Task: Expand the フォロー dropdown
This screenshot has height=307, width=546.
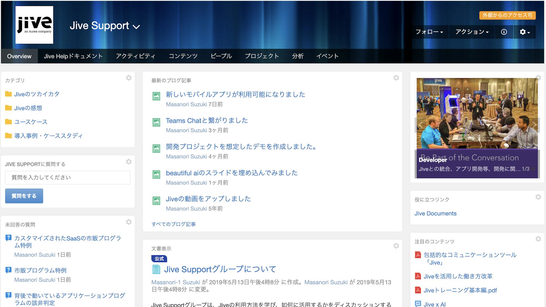Action: coord(429,32)
